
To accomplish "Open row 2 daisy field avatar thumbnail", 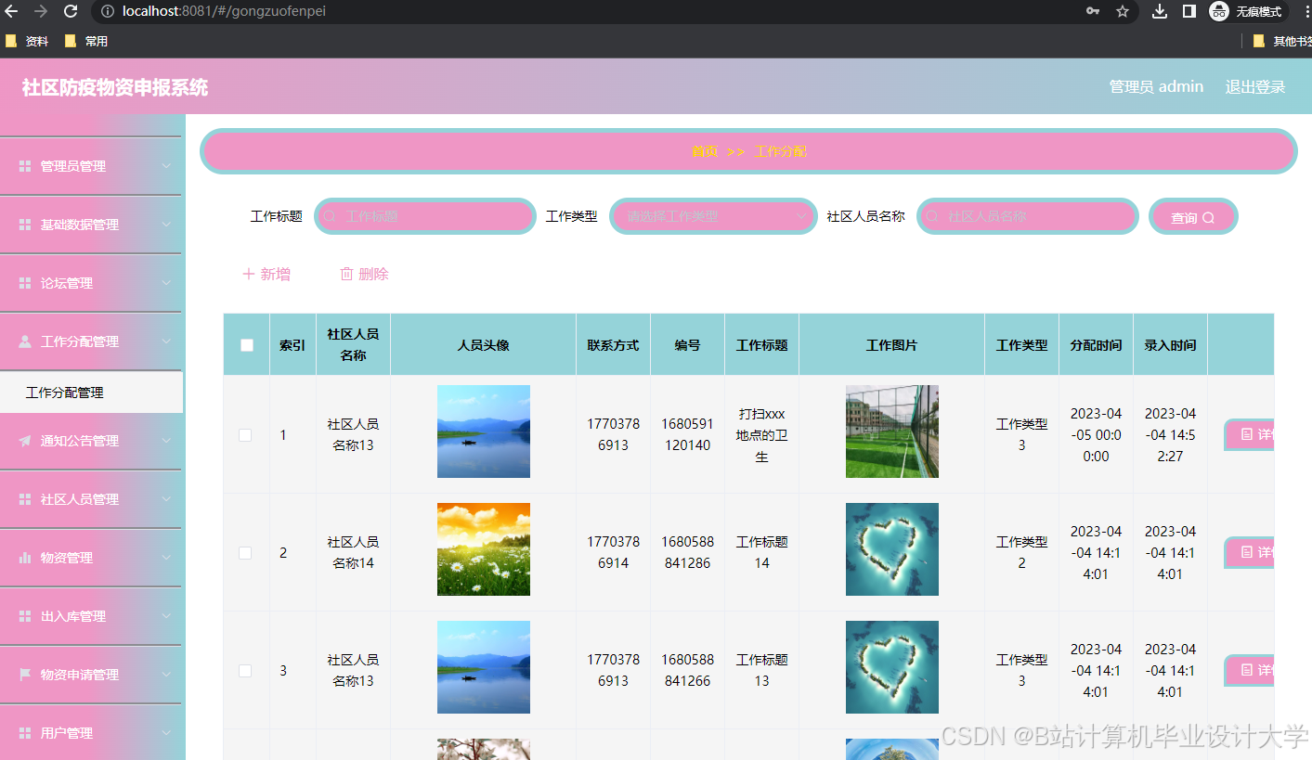I will click(484, 549).
